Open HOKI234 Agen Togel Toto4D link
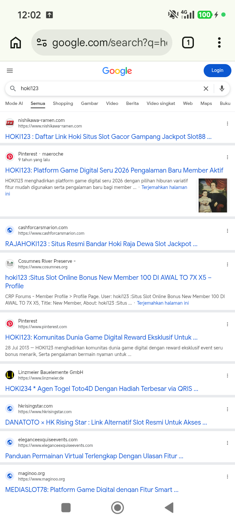 tap(102, 389)
